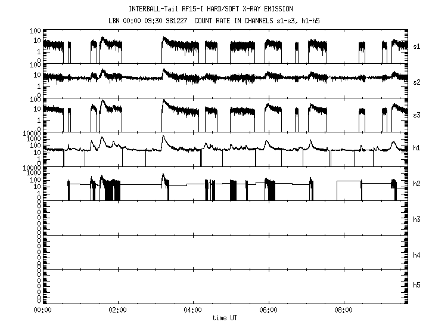
Task: Click the 06:00 time axis label
Action: click(269, 310)
